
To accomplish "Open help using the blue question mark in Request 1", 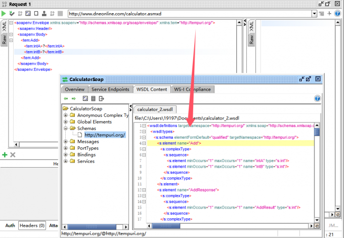I will tap(337, 14).
